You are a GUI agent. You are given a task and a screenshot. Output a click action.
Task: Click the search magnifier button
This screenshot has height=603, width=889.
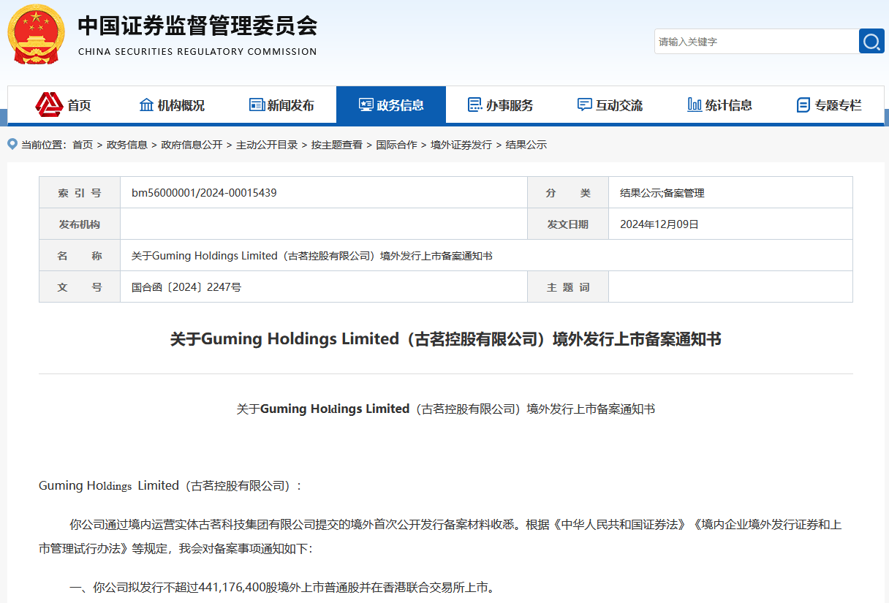[871, 42]
